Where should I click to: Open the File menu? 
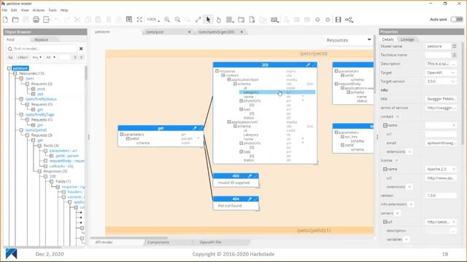pos(5,10)
